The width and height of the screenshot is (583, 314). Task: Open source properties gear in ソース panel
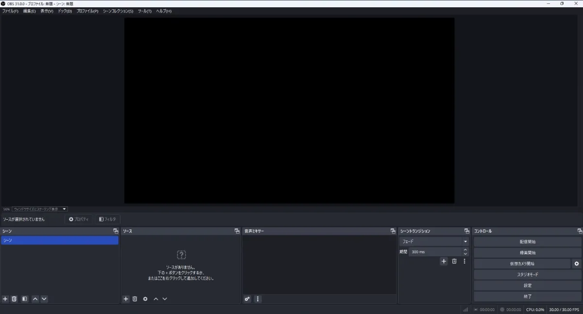pyautogui.click(x=145, y=299)
